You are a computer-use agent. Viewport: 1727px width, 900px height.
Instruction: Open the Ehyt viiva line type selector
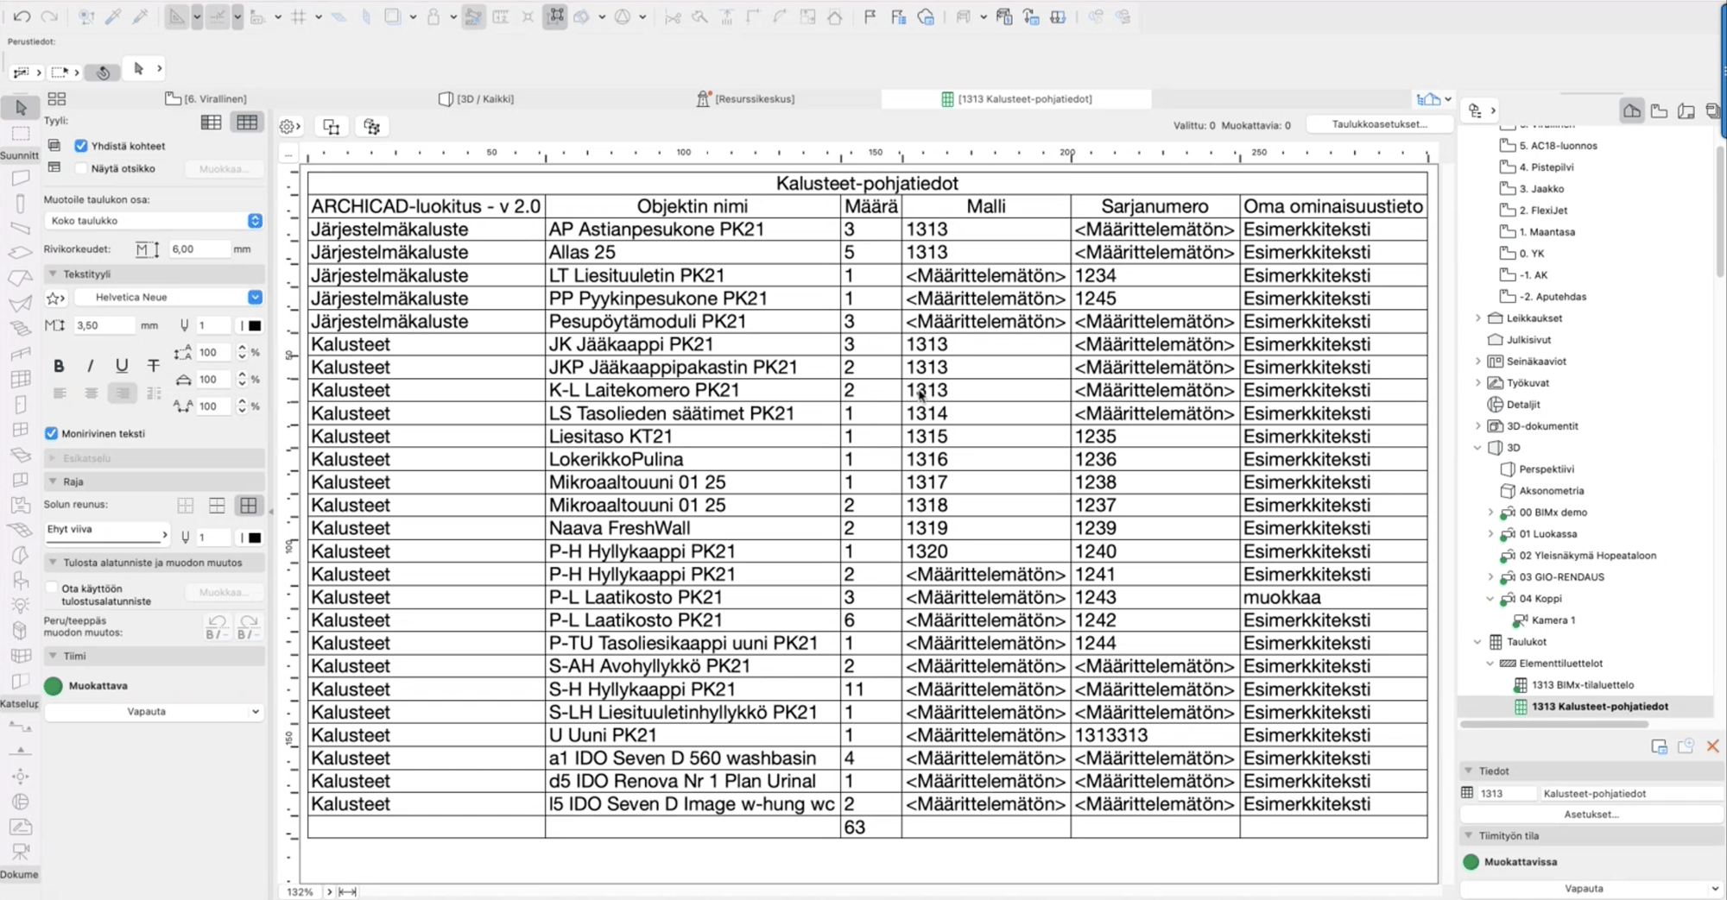click(106, 534)
